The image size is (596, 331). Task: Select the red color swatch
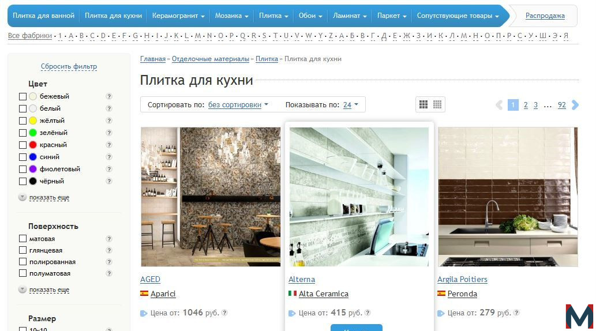point(33,145)
